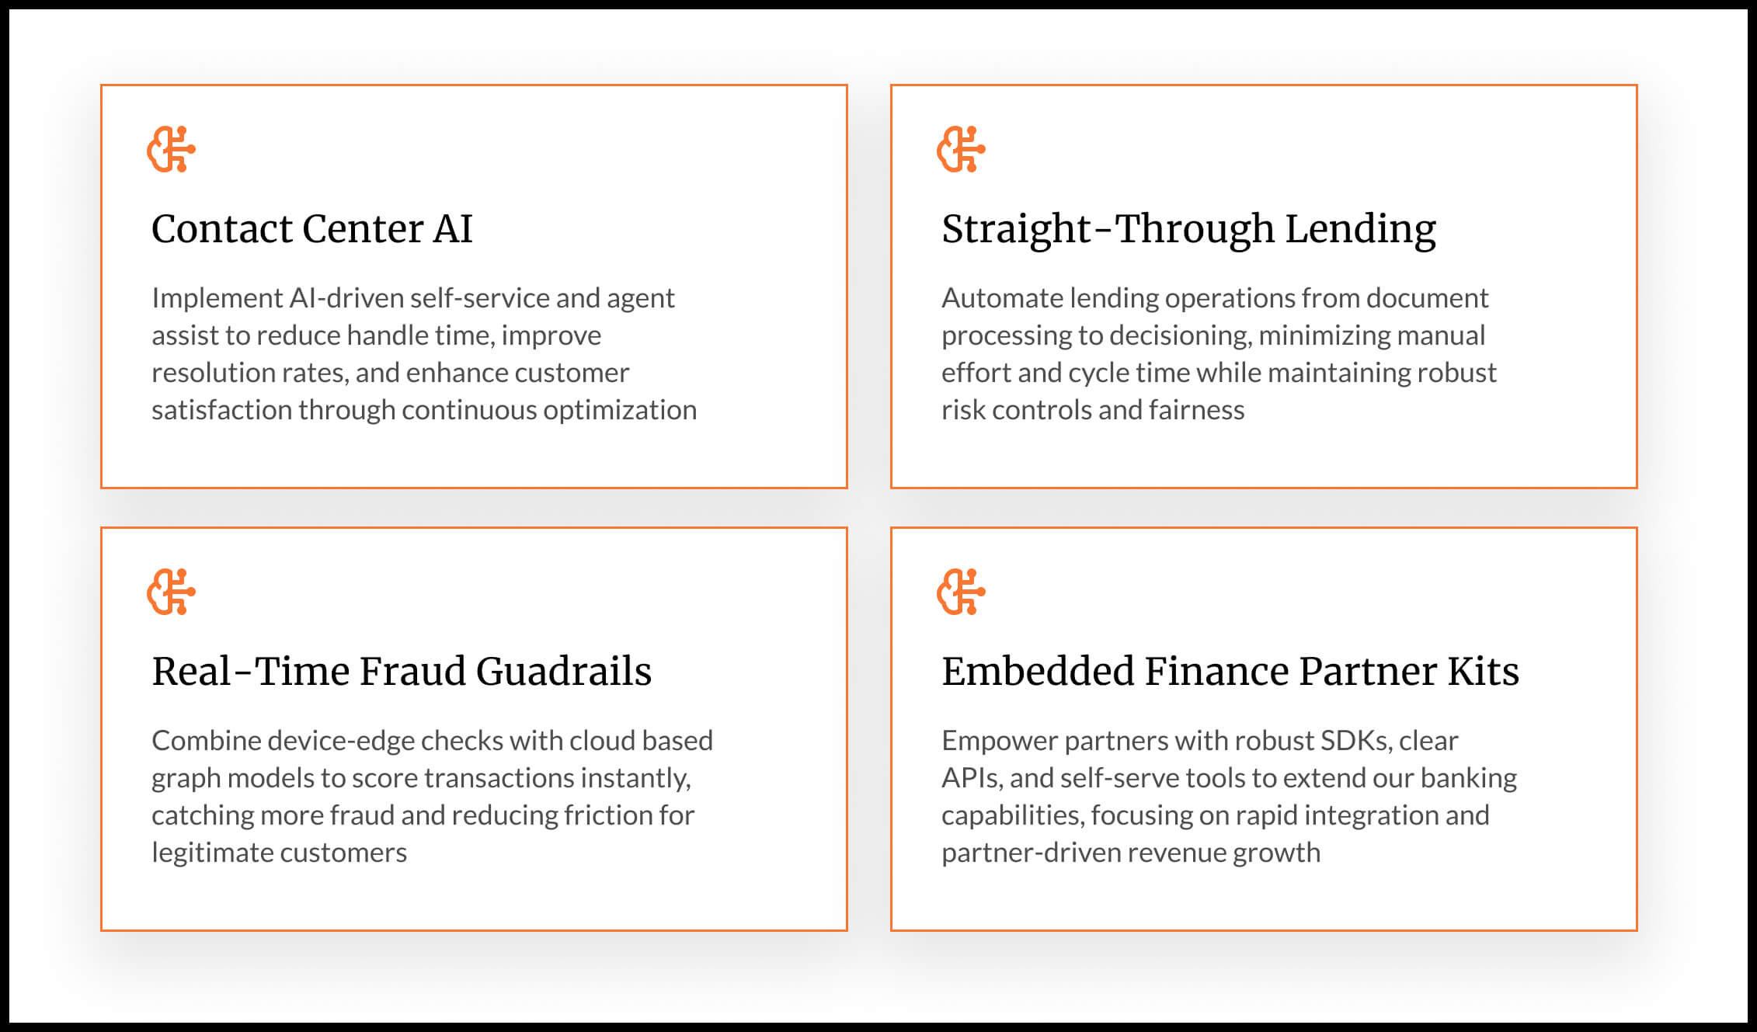The image size is (1757, 1032).
Task: Click the words "legitimate customers"
Action: click(279, 853)
